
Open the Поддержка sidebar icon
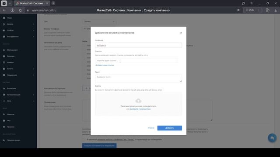(x=4, y=75)
